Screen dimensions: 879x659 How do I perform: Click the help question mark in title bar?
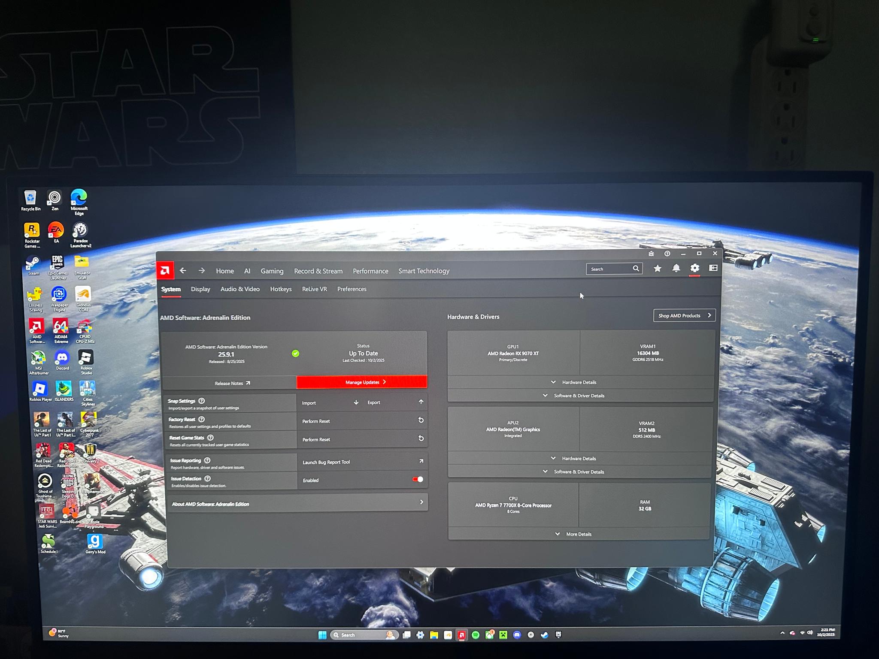(x=667, y=254)
